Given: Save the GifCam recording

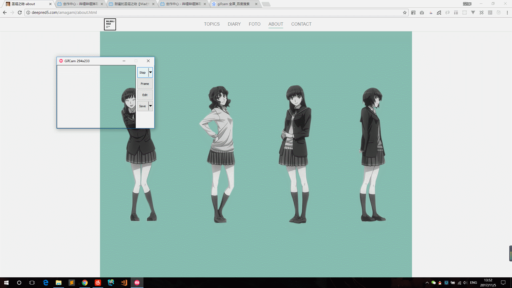Looking at the screenshot, I should (x=143, y=106).
